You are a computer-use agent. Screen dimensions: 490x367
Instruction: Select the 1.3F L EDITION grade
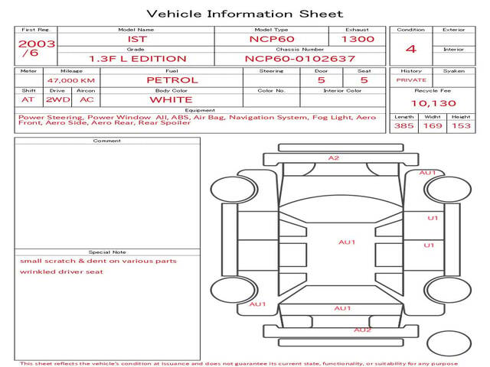click(136, 58)
